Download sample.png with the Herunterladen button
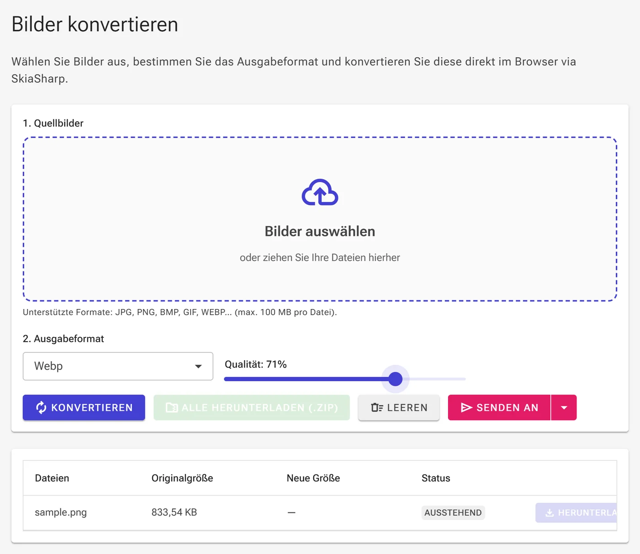Viewport: 640px width, 554px height. coord(576,513)
